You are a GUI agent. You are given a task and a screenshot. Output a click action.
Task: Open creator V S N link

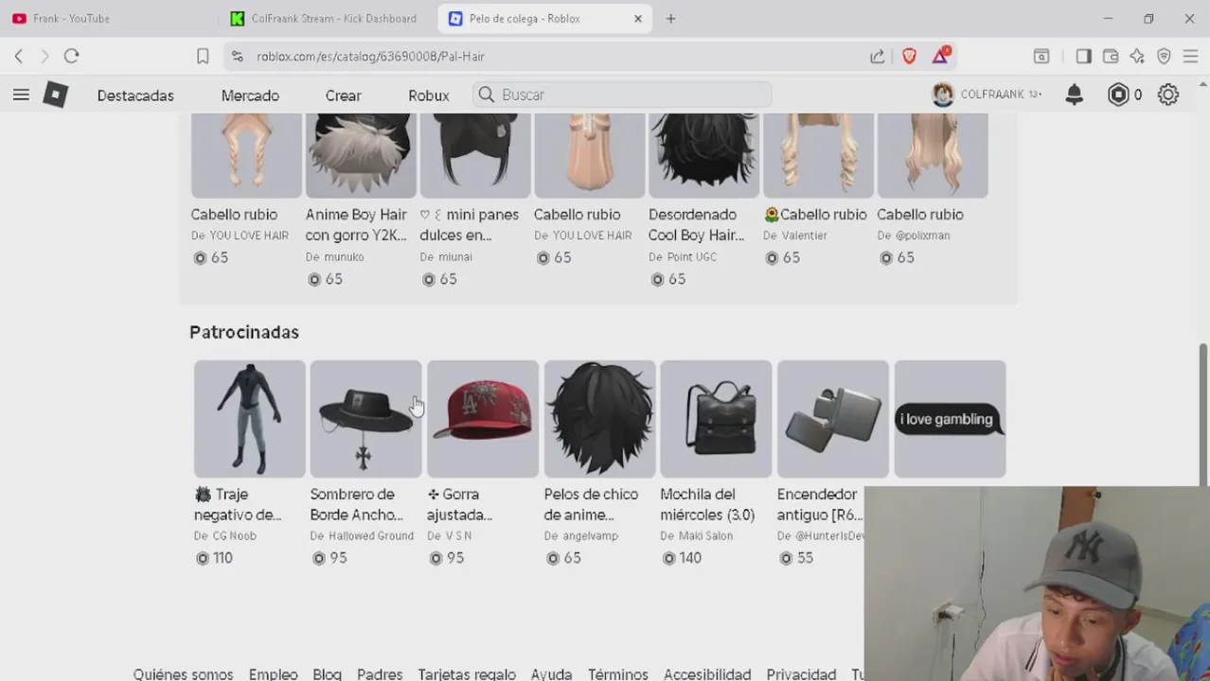tap(457, 535)
